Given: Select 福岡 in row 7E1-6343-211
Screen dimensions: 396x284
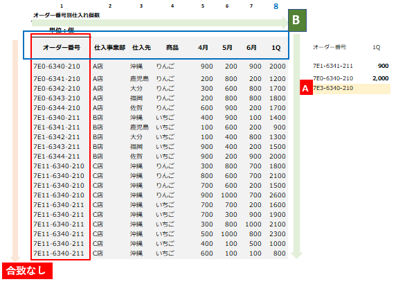Looking at the screenshot, I should tap(136, 147).
